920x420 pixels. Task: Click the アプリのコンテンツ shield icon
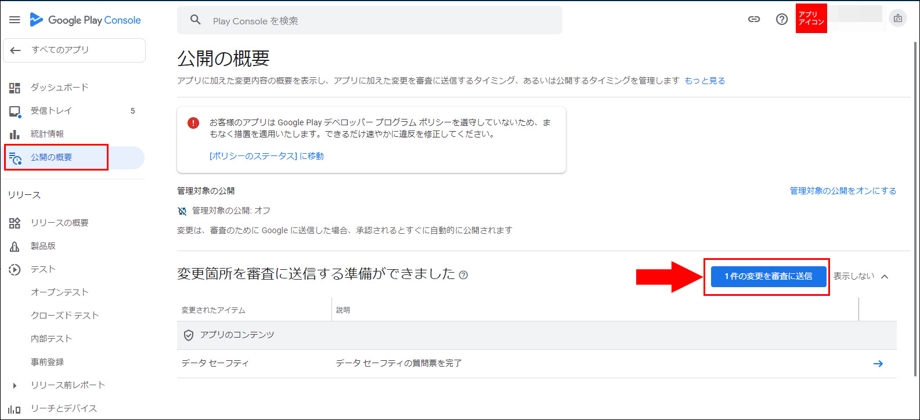(x=188, y=335)
